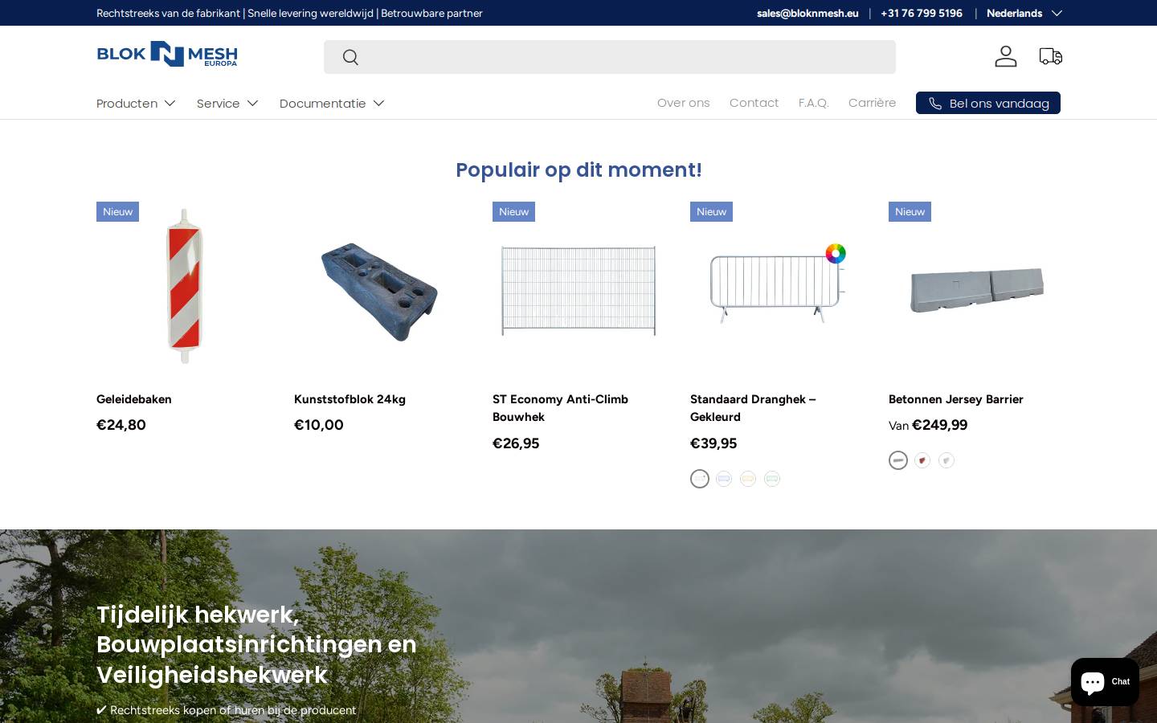The height and width of the screenshot is (723, 1157).
Task: Click the color wheel icon on Dranghek
Action: click(x=836, y=254)
